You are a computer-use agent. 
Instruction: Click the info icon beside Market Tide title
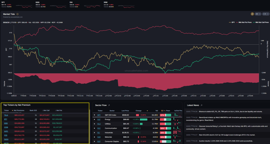coord(17,14)
